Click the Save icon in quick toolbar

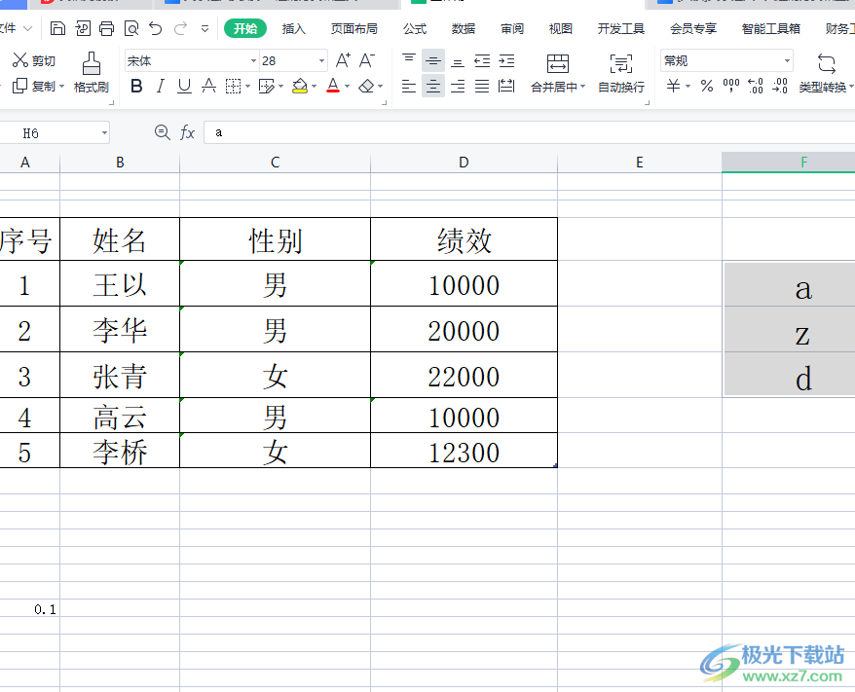point(57,28)
